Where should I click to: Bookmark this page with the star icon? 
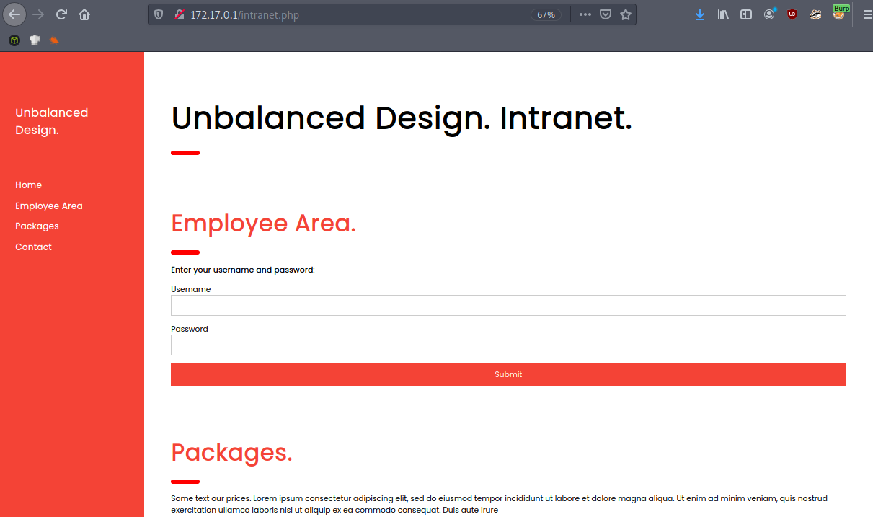tap(625, 14)
